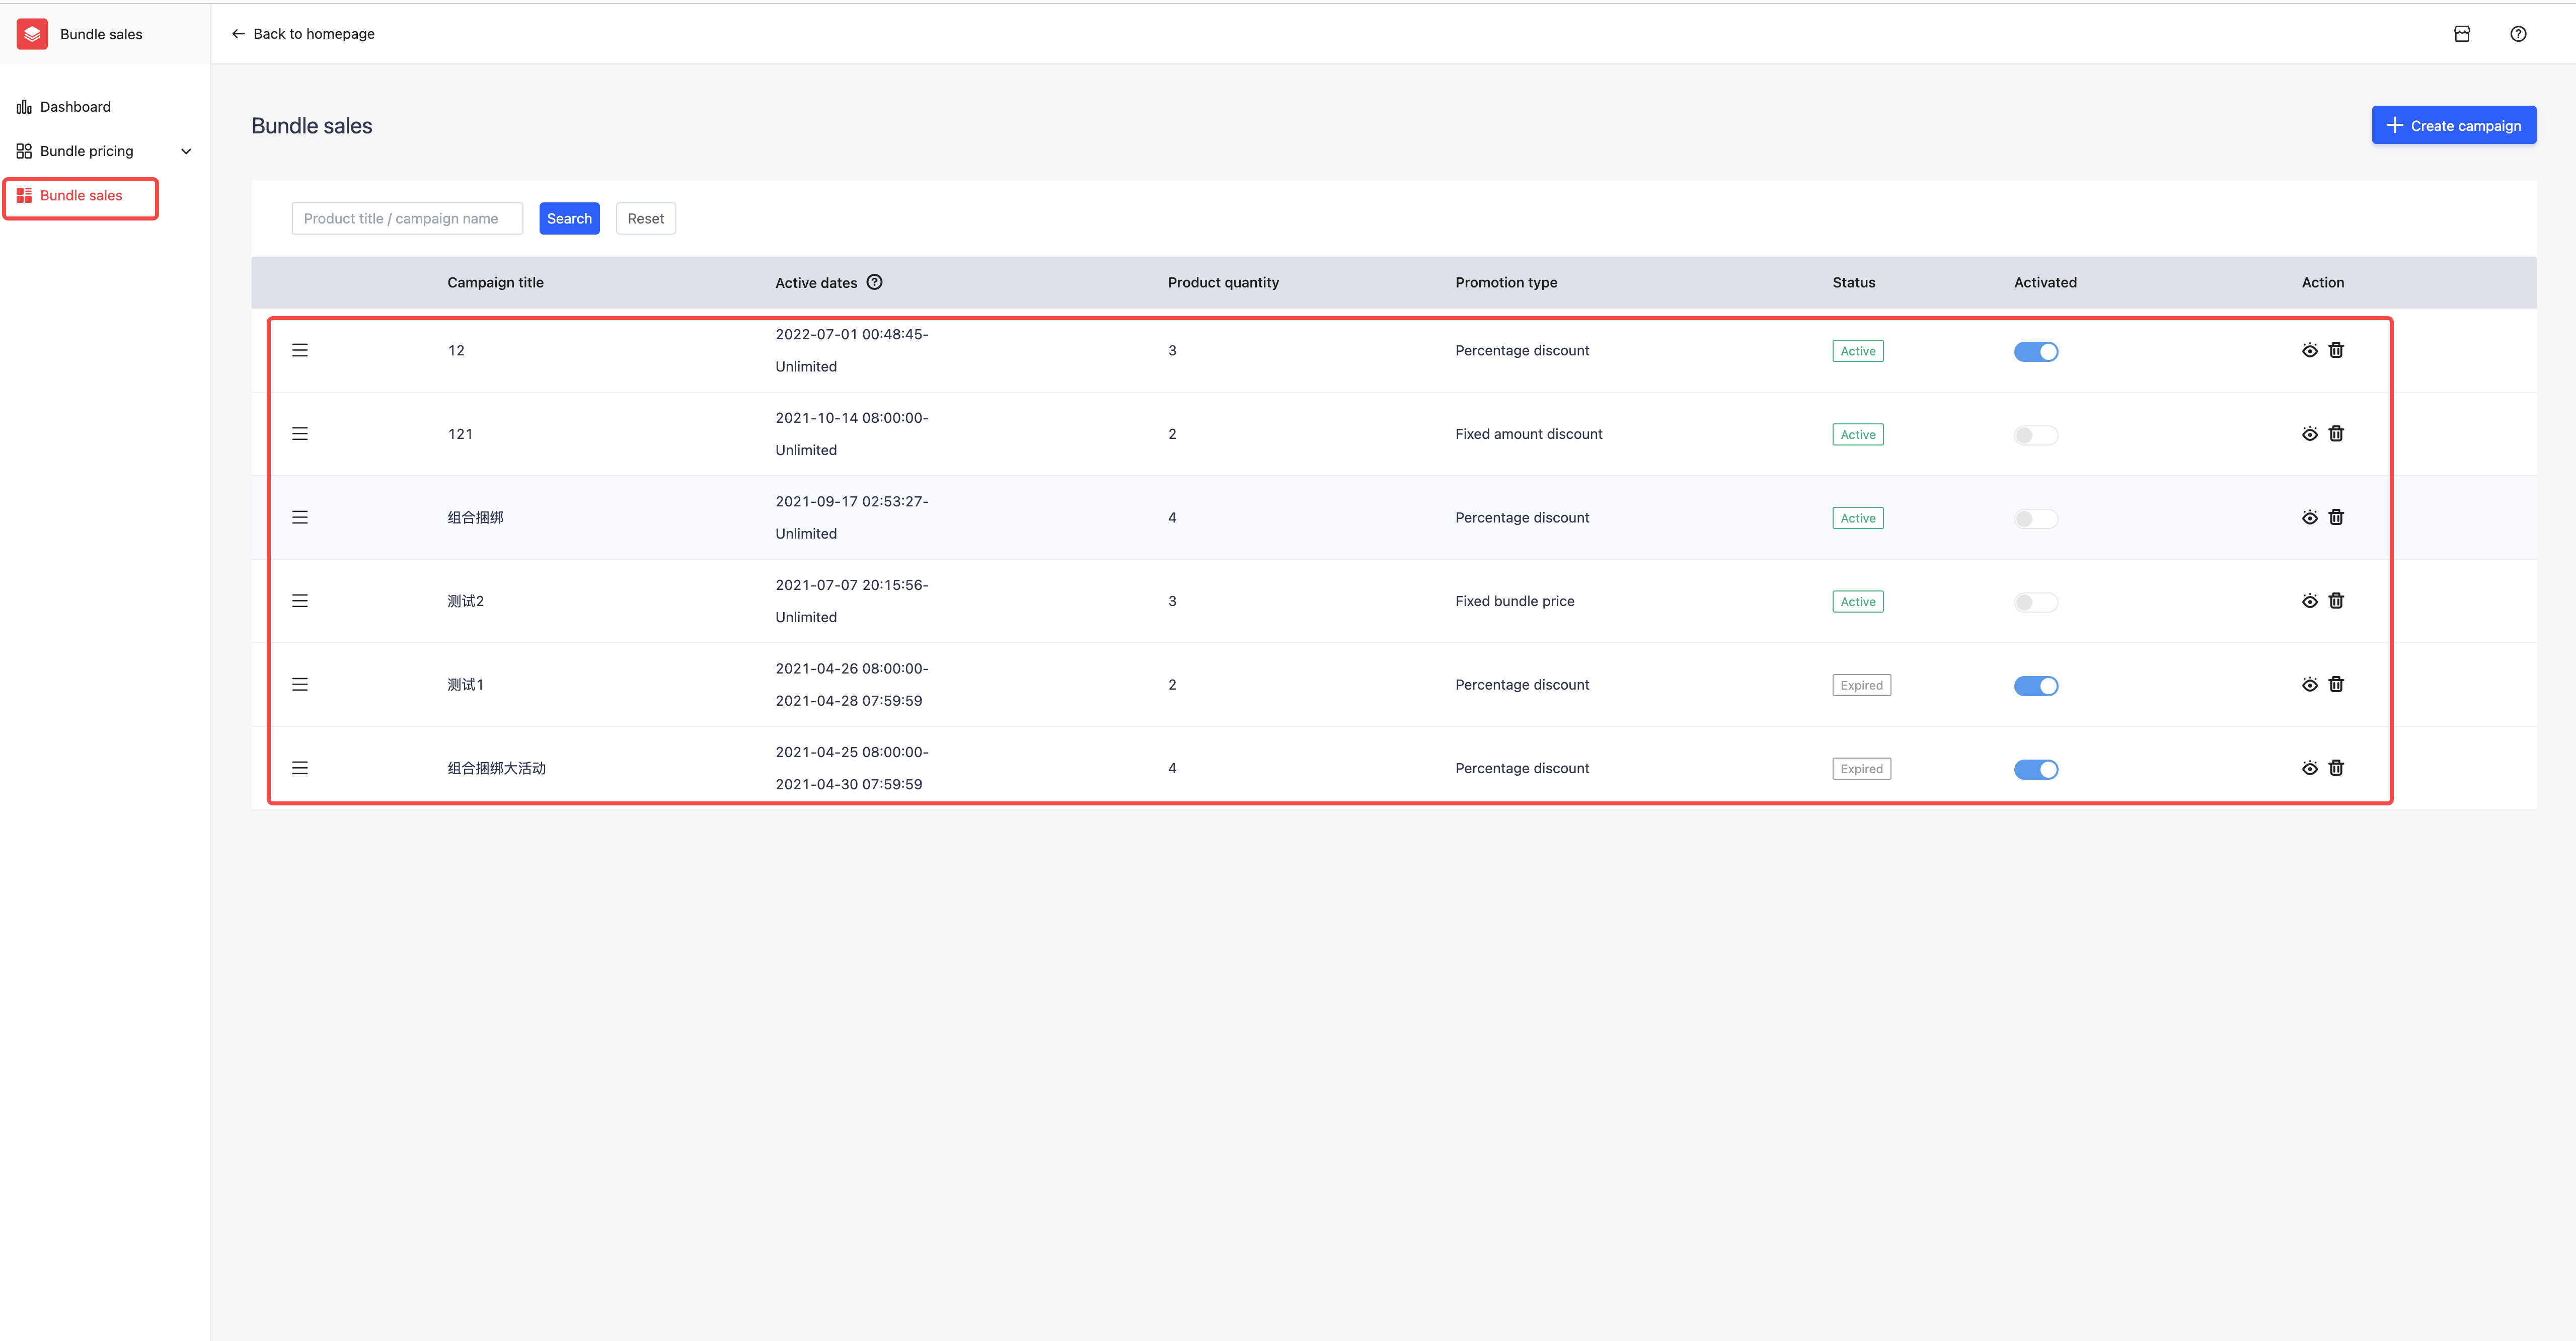Image resolution: width=2576 pixels, height=1341 pixels.
Task: Delete campaign 测试2 with trash icon
Action: point(2336,601)
